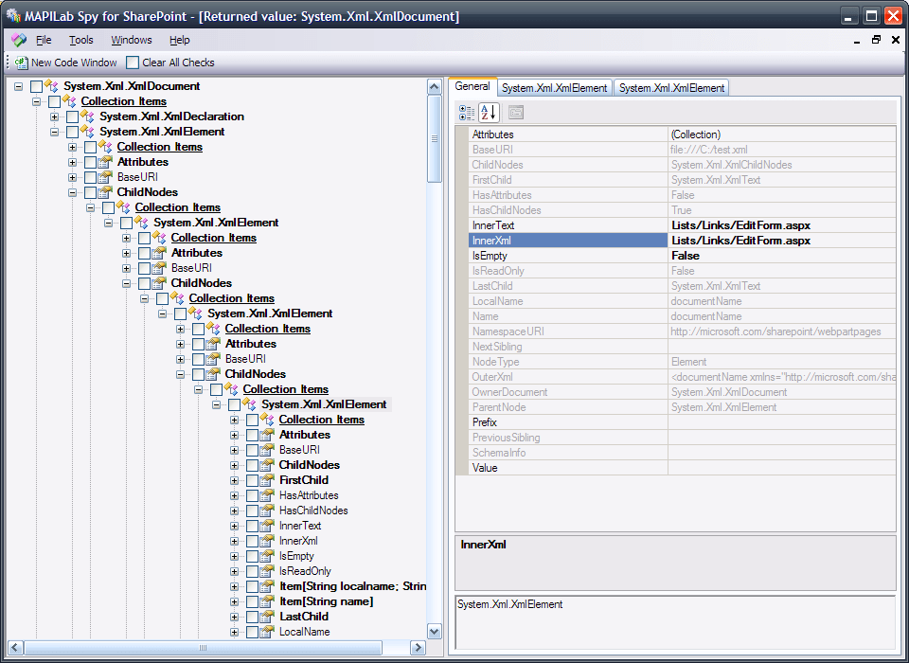This screenshot has height=663, width=909.
Task: Click the property icon beside LocalName tree row
Action: coord(267,632)
